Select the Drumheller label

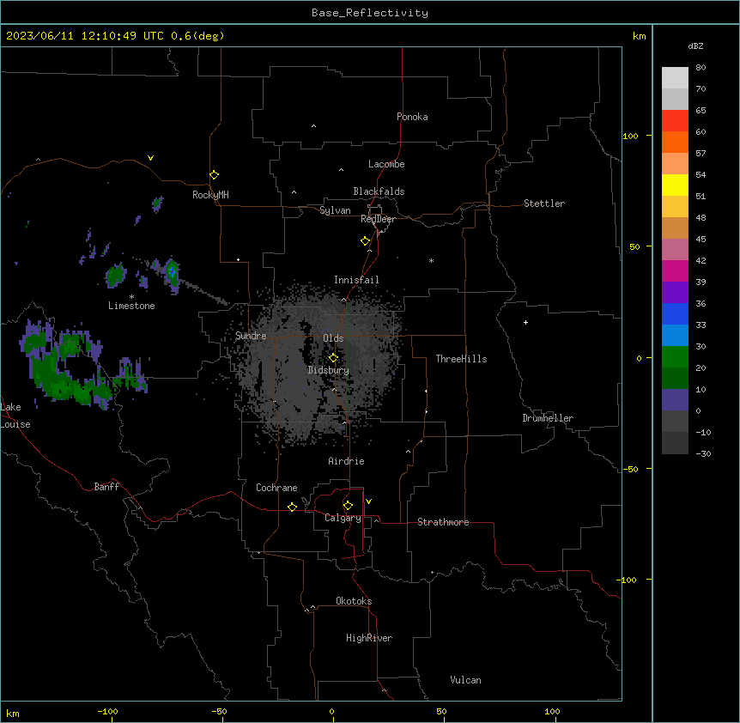(x=548, y=418)
